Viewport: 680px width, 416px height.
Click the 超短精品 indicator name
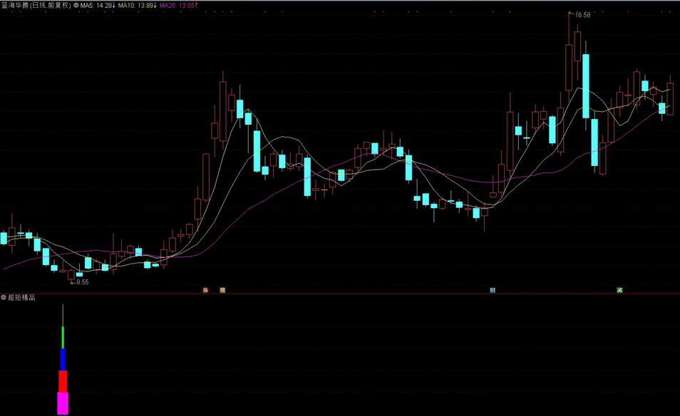21,297
